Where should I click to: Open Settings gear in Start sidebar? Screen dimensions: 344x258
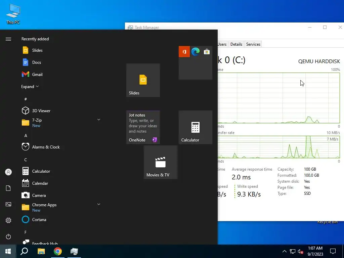[8, 220]
